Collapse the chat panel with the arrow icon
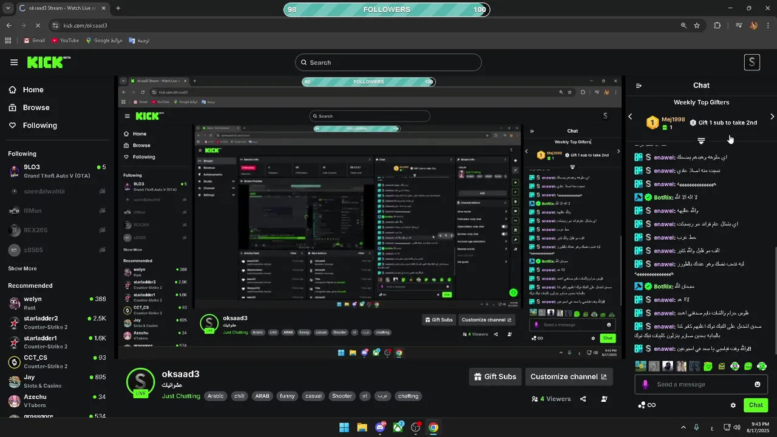 [639, 86]
